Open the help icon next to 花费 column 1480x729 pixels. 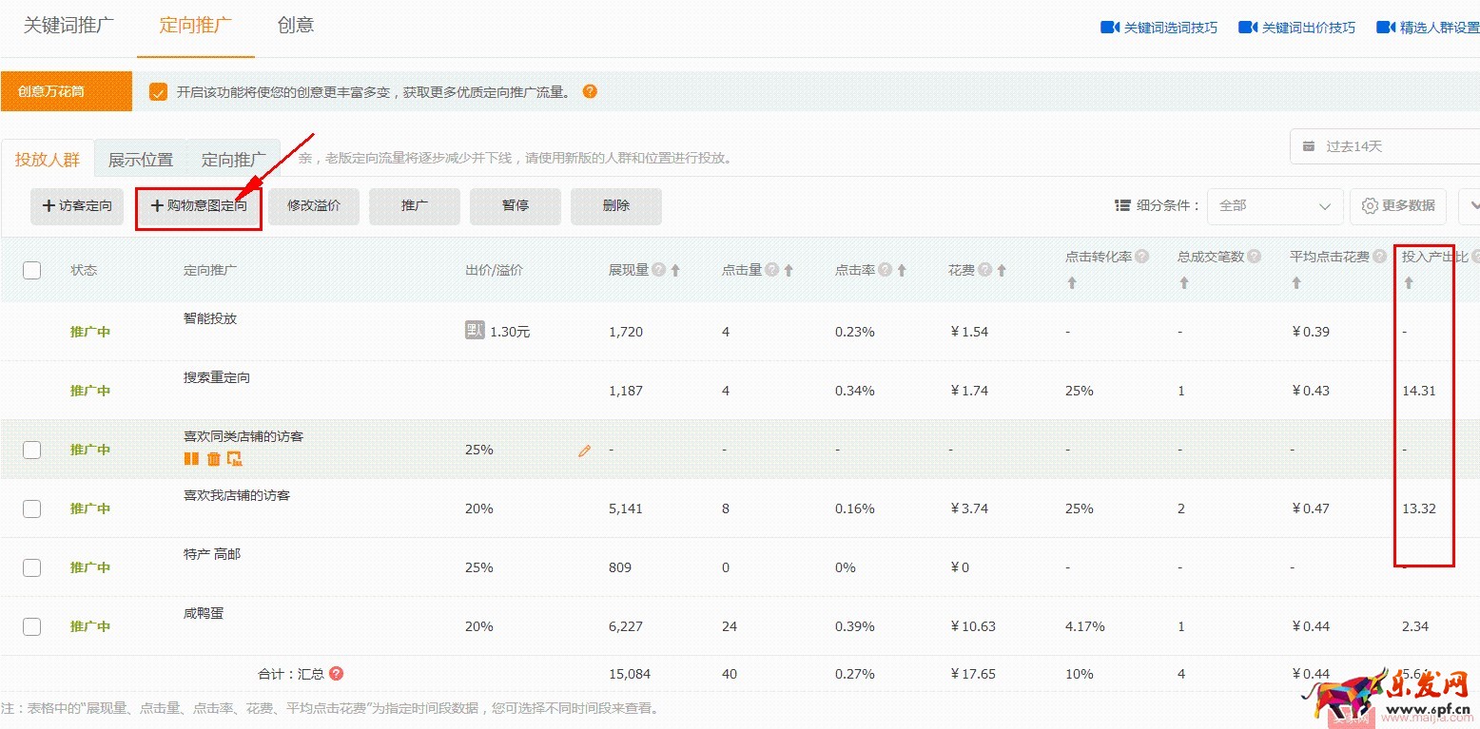[984, 267]
